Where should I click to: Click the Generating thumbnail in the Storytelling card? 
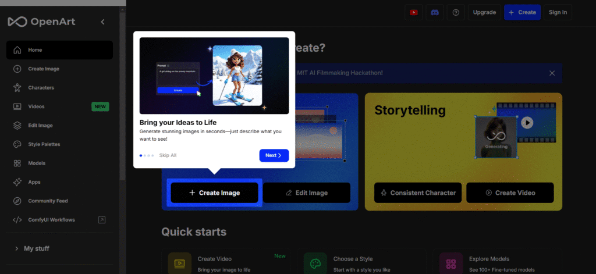(x=496, y=137)
